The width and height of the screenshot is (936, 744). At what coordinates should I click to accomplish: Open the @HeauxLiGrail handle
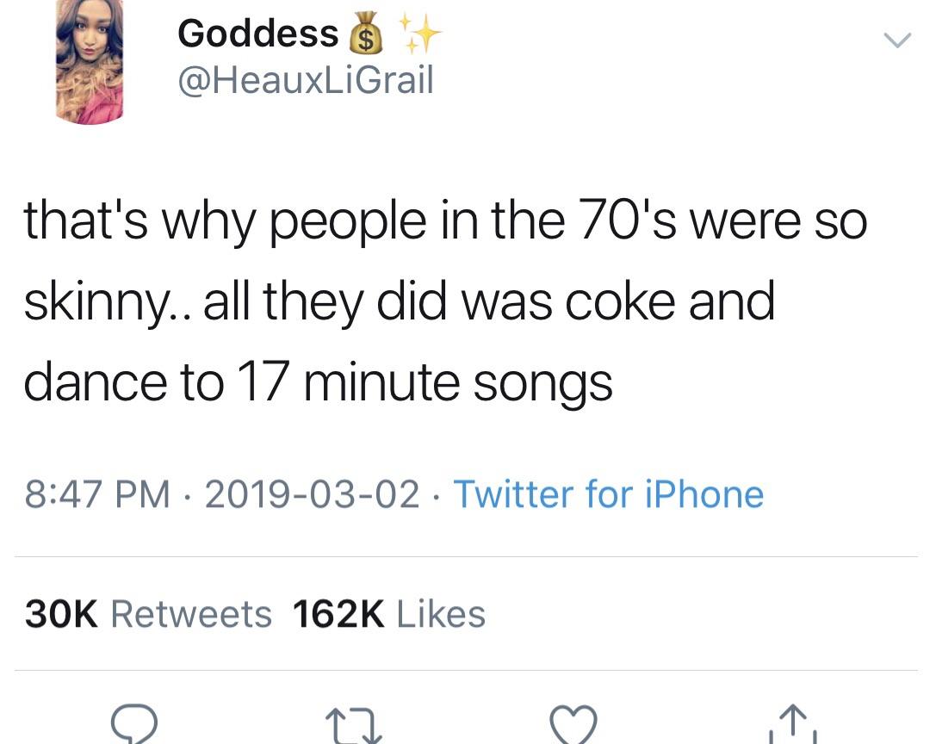tap(305, 80)
